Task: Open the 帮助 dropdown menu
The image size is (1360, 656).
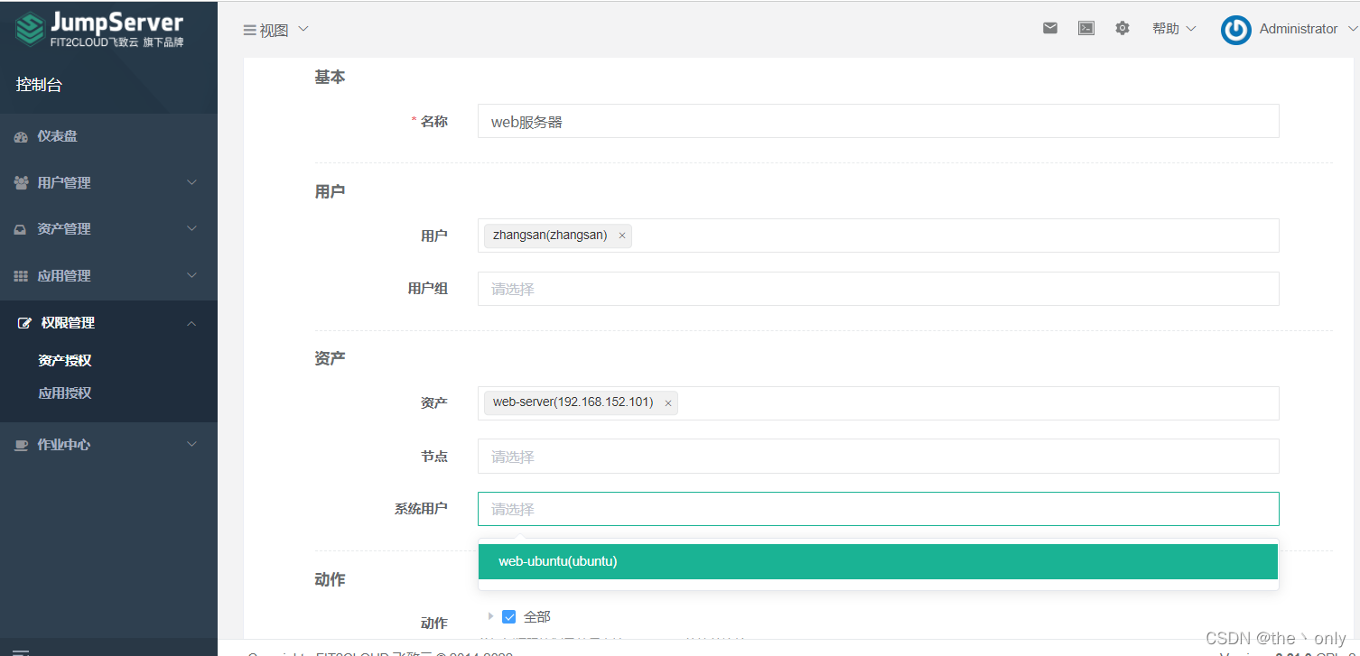Action: 1174,29
